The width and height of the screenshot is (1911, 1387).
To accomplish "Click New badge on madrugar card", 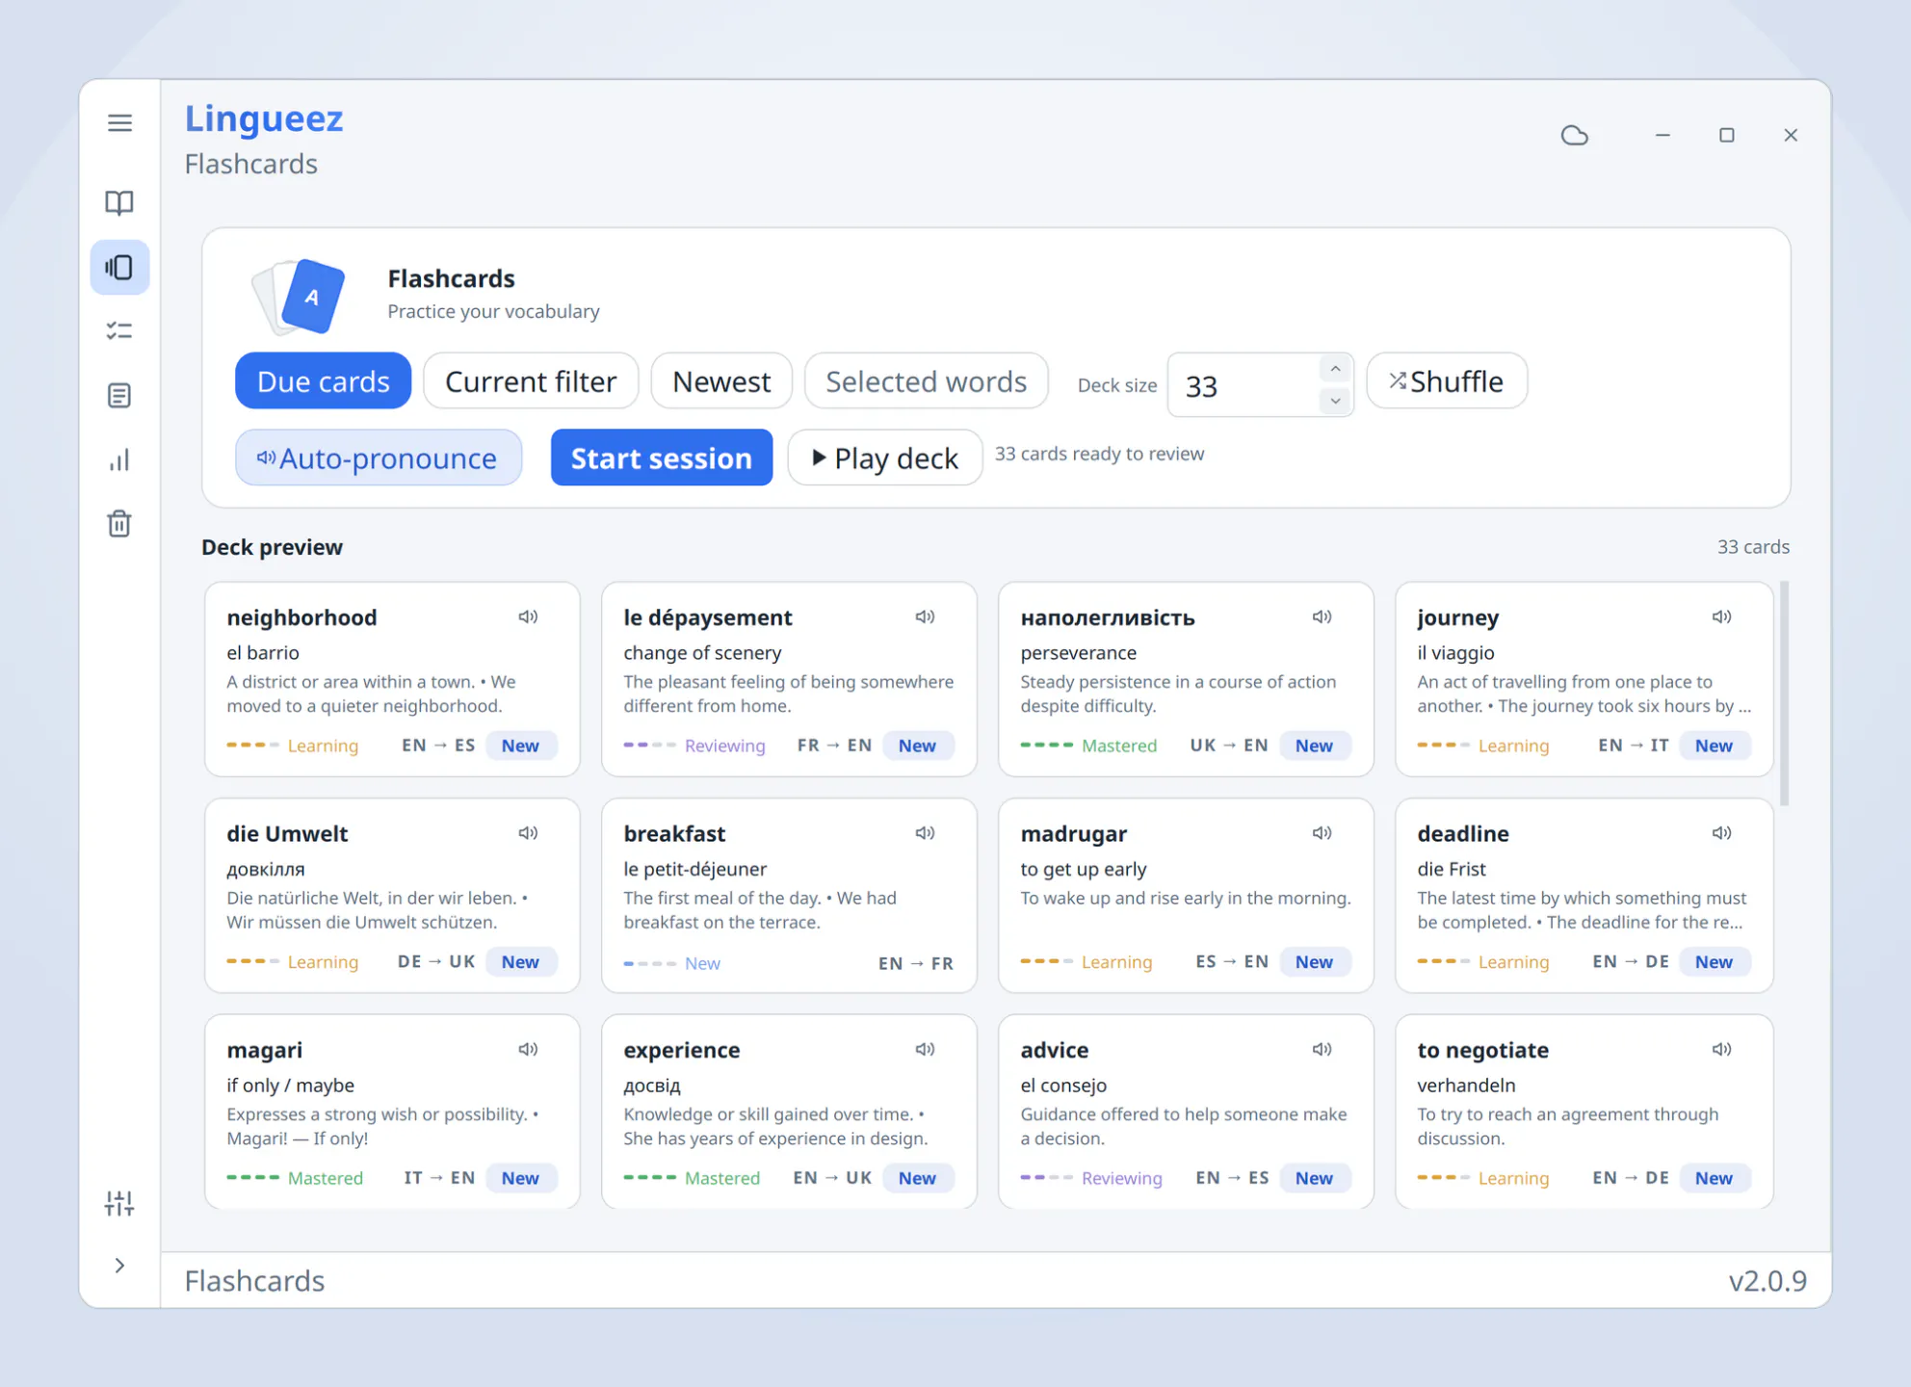I will [1314, 962].
